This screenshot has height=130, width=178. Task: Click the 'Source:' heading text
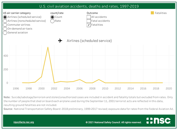click(8, 109)
